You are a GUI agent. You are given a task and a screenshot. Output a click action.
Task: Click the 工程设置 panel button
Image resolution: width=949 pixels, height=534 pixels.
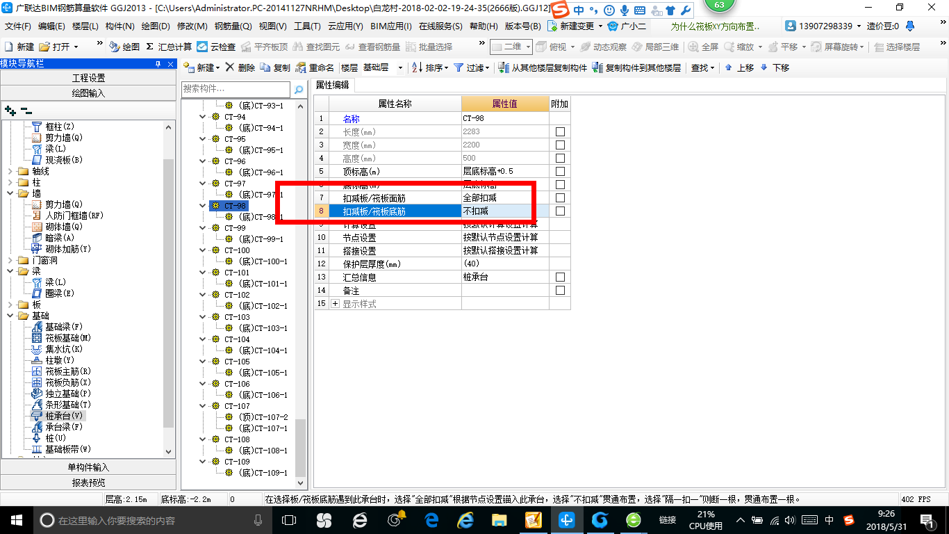(x=88, y=78)
